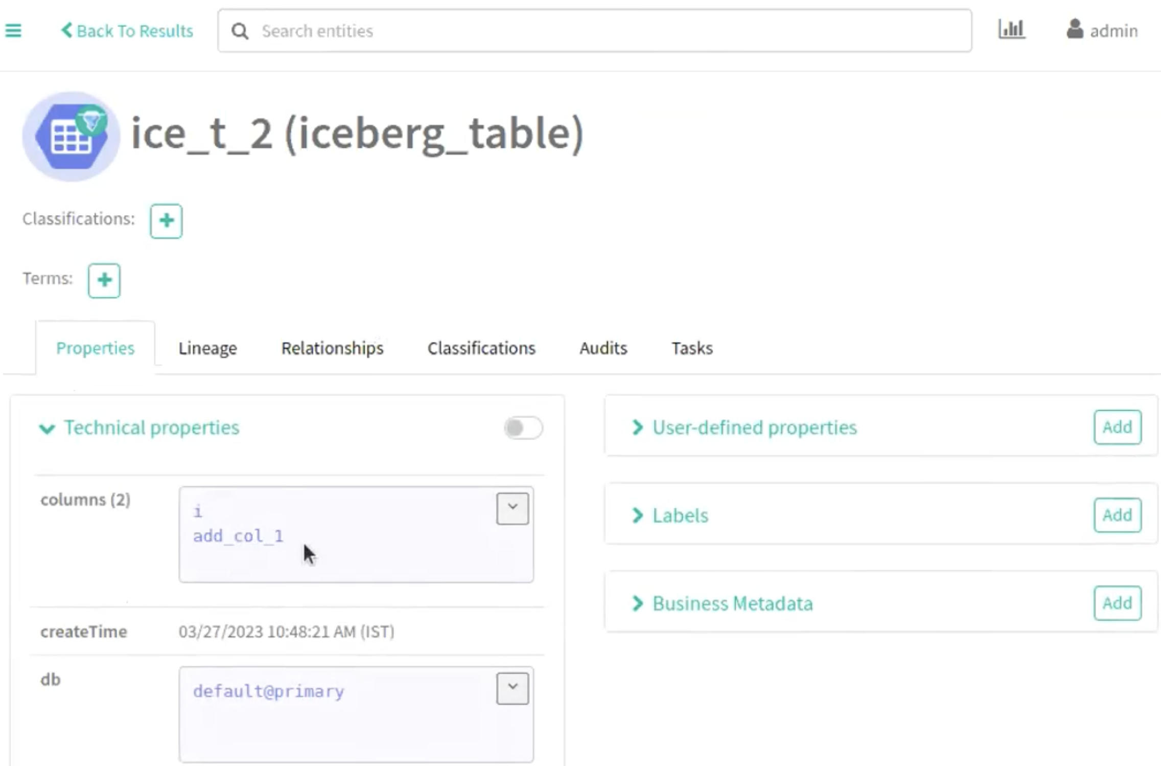Go Back To Results
Viewport: 1161px width, 766px height.
click(x=127, y=31)
